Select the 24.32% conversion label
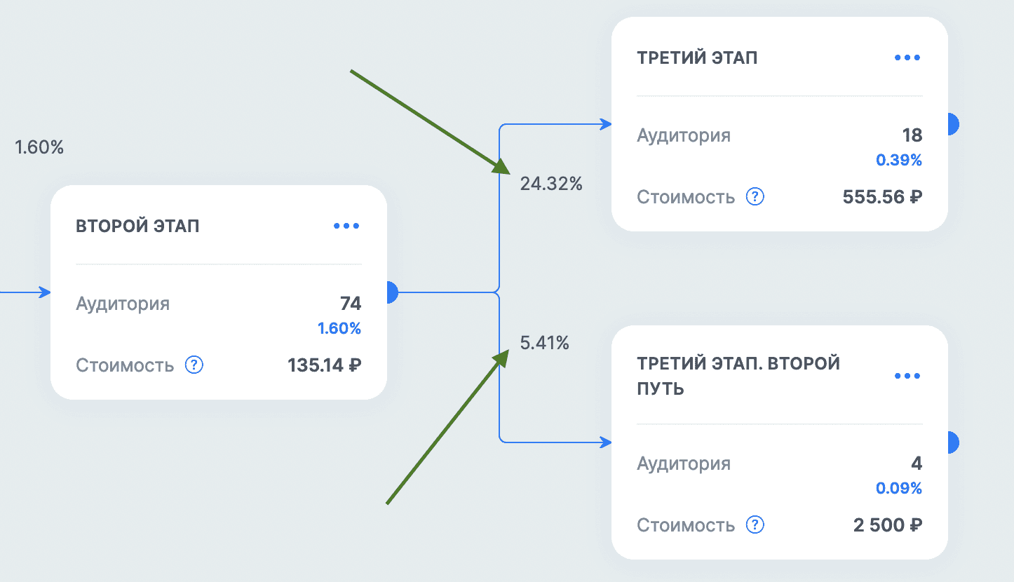Viewport: 1014px width, 582px height. 551,184
